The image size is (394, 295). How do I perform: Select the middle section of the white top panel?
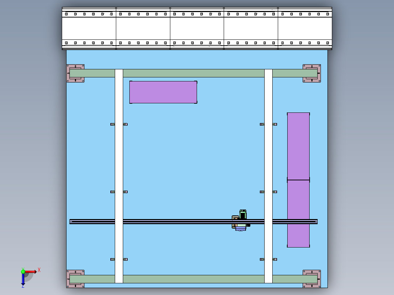pyautogui.click(x=197, y=28)
